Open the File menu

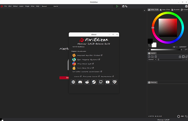click(x=5, y=6)
